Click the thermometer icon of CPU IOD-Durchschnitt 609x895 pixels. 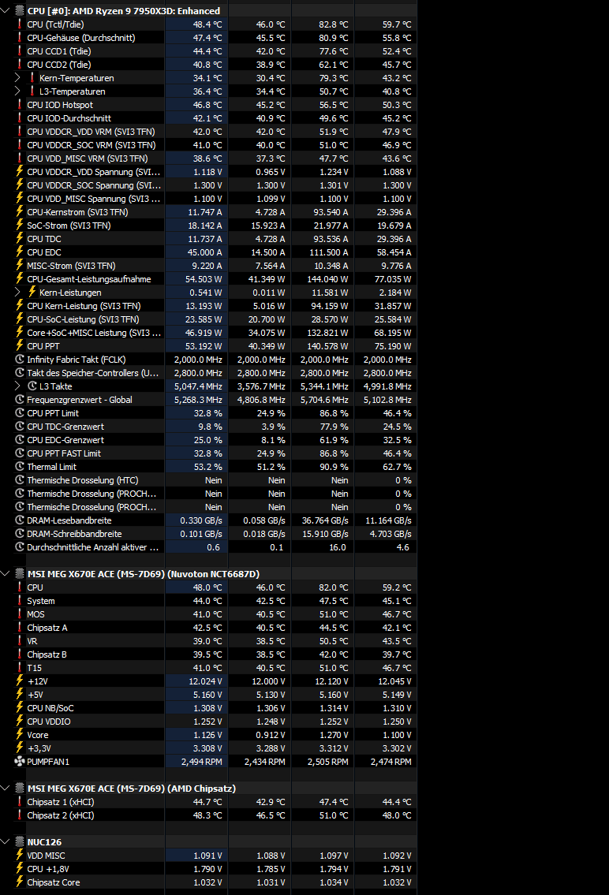tap(20, 118)
